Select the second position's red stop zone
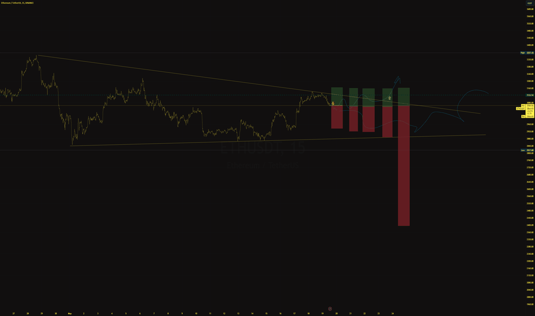535x316 pixels. pos(353,118)
